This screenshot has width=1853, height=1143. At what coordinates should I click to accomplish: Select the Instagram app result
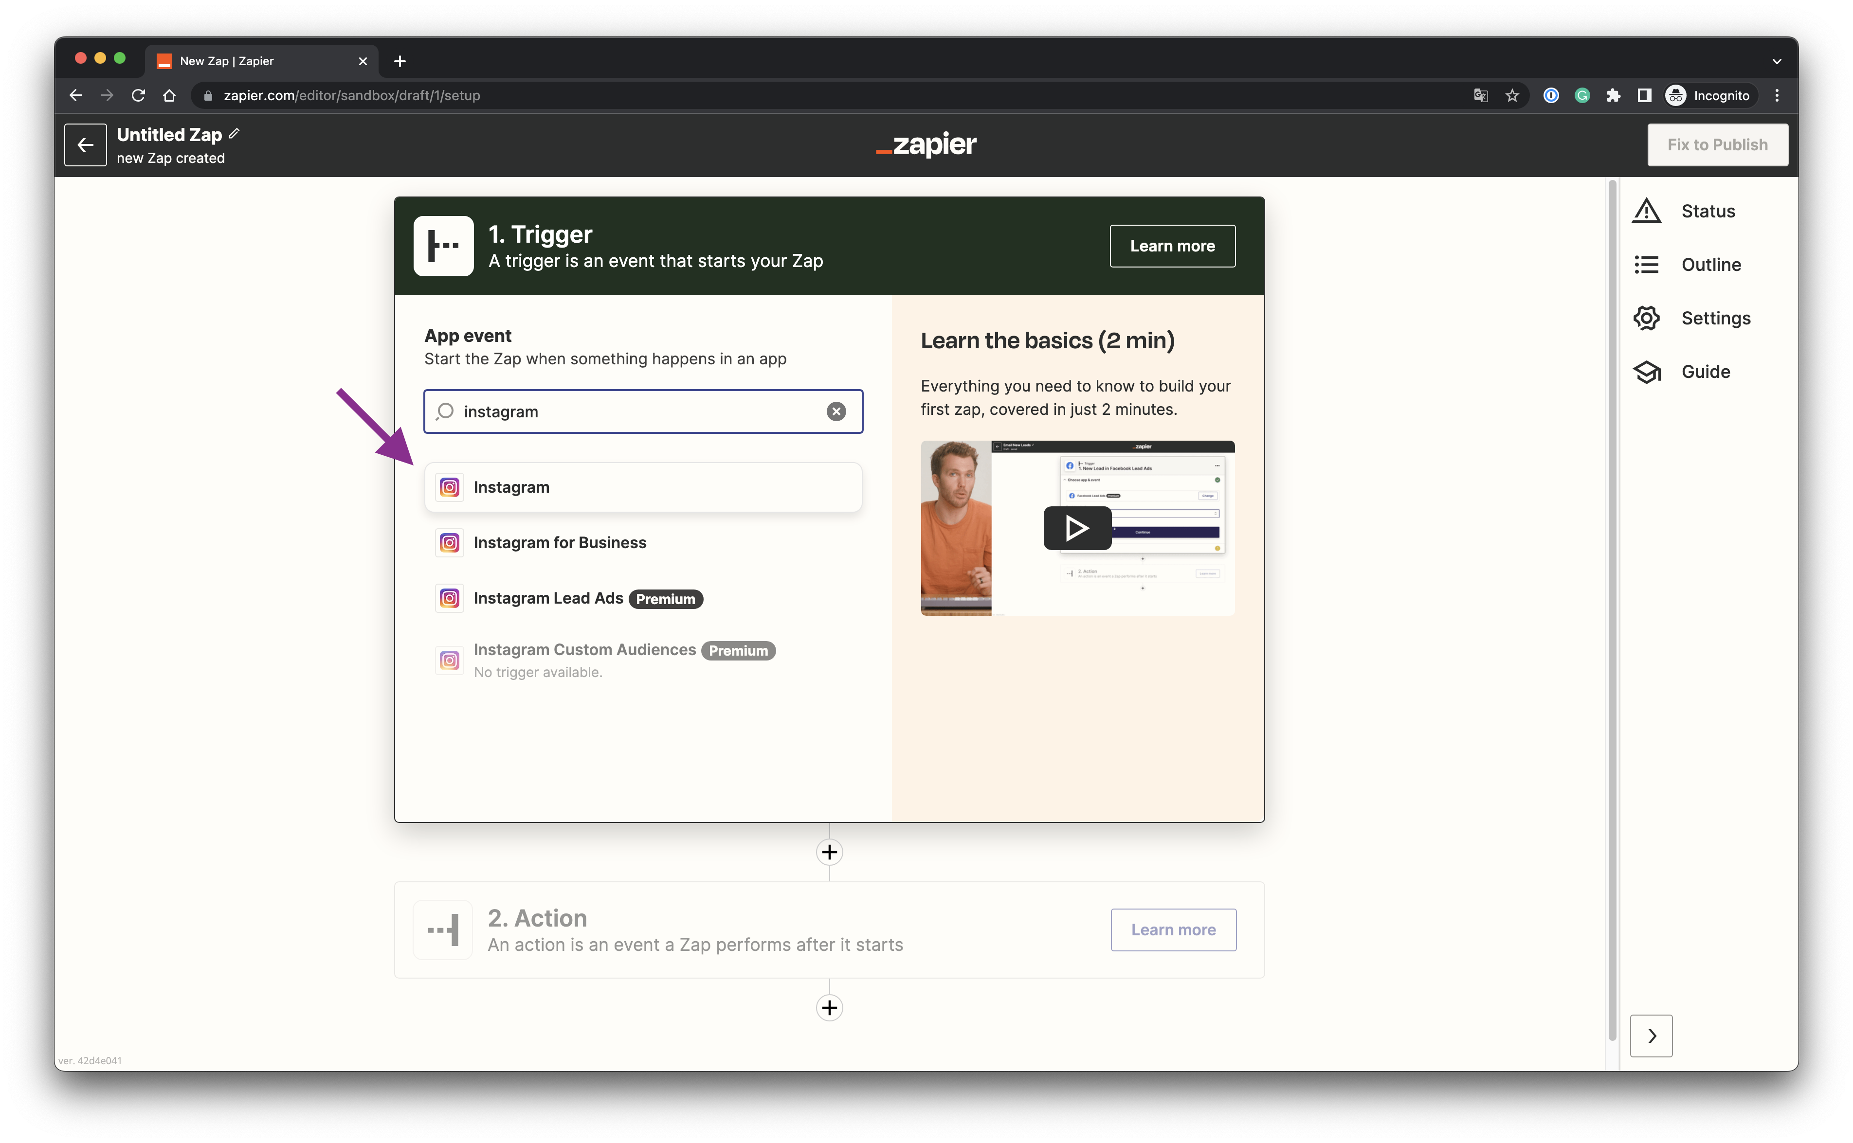643,487
